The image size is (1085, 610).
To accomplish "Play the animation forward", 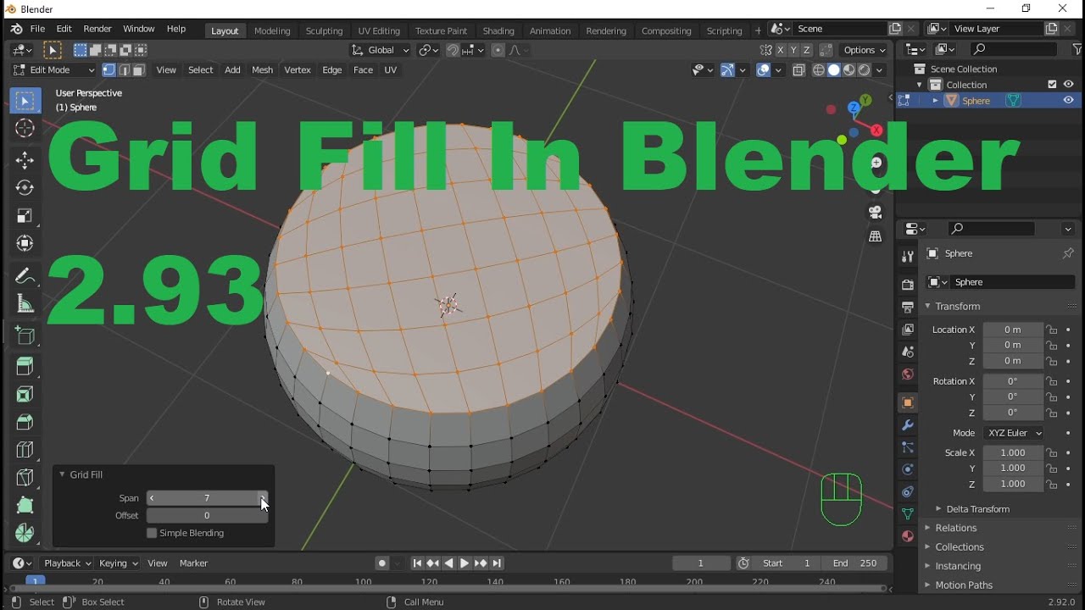I will coord(465,563).
